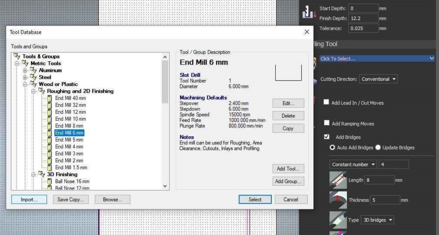Select the Auto Add Bridges radio button
The height and width of the screenshot is (235, 439).
coord(333,147)
